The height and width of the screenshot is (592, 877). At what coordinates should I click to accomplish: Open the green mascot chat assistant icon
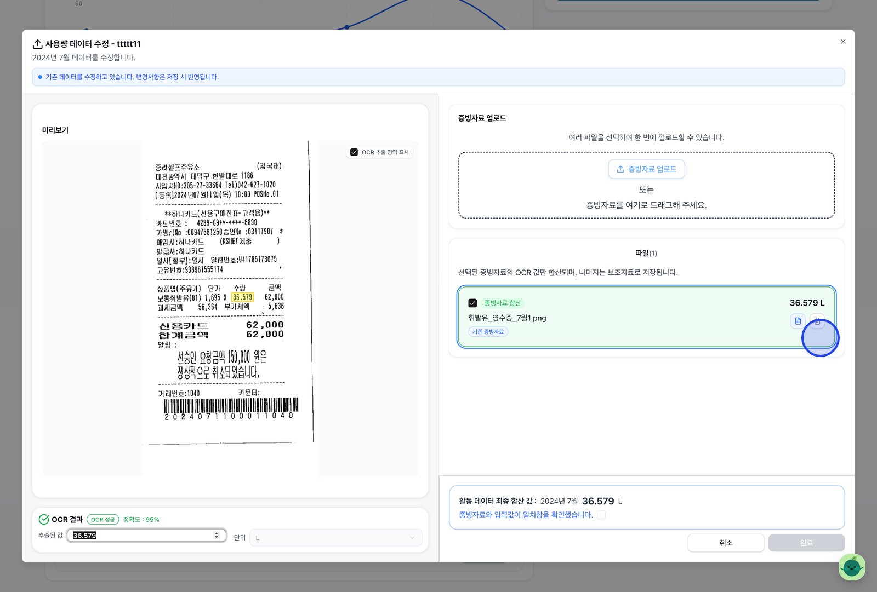(x=852, y=567)
